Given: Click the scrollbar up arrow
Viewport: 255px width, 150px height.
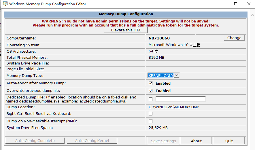Looking at the screenshot, I should tap(252, 15).
